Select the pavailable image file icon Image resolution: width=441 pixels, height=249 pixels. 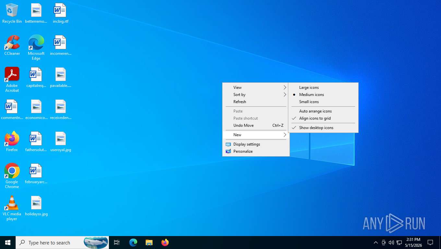click(x=61, y=77)
